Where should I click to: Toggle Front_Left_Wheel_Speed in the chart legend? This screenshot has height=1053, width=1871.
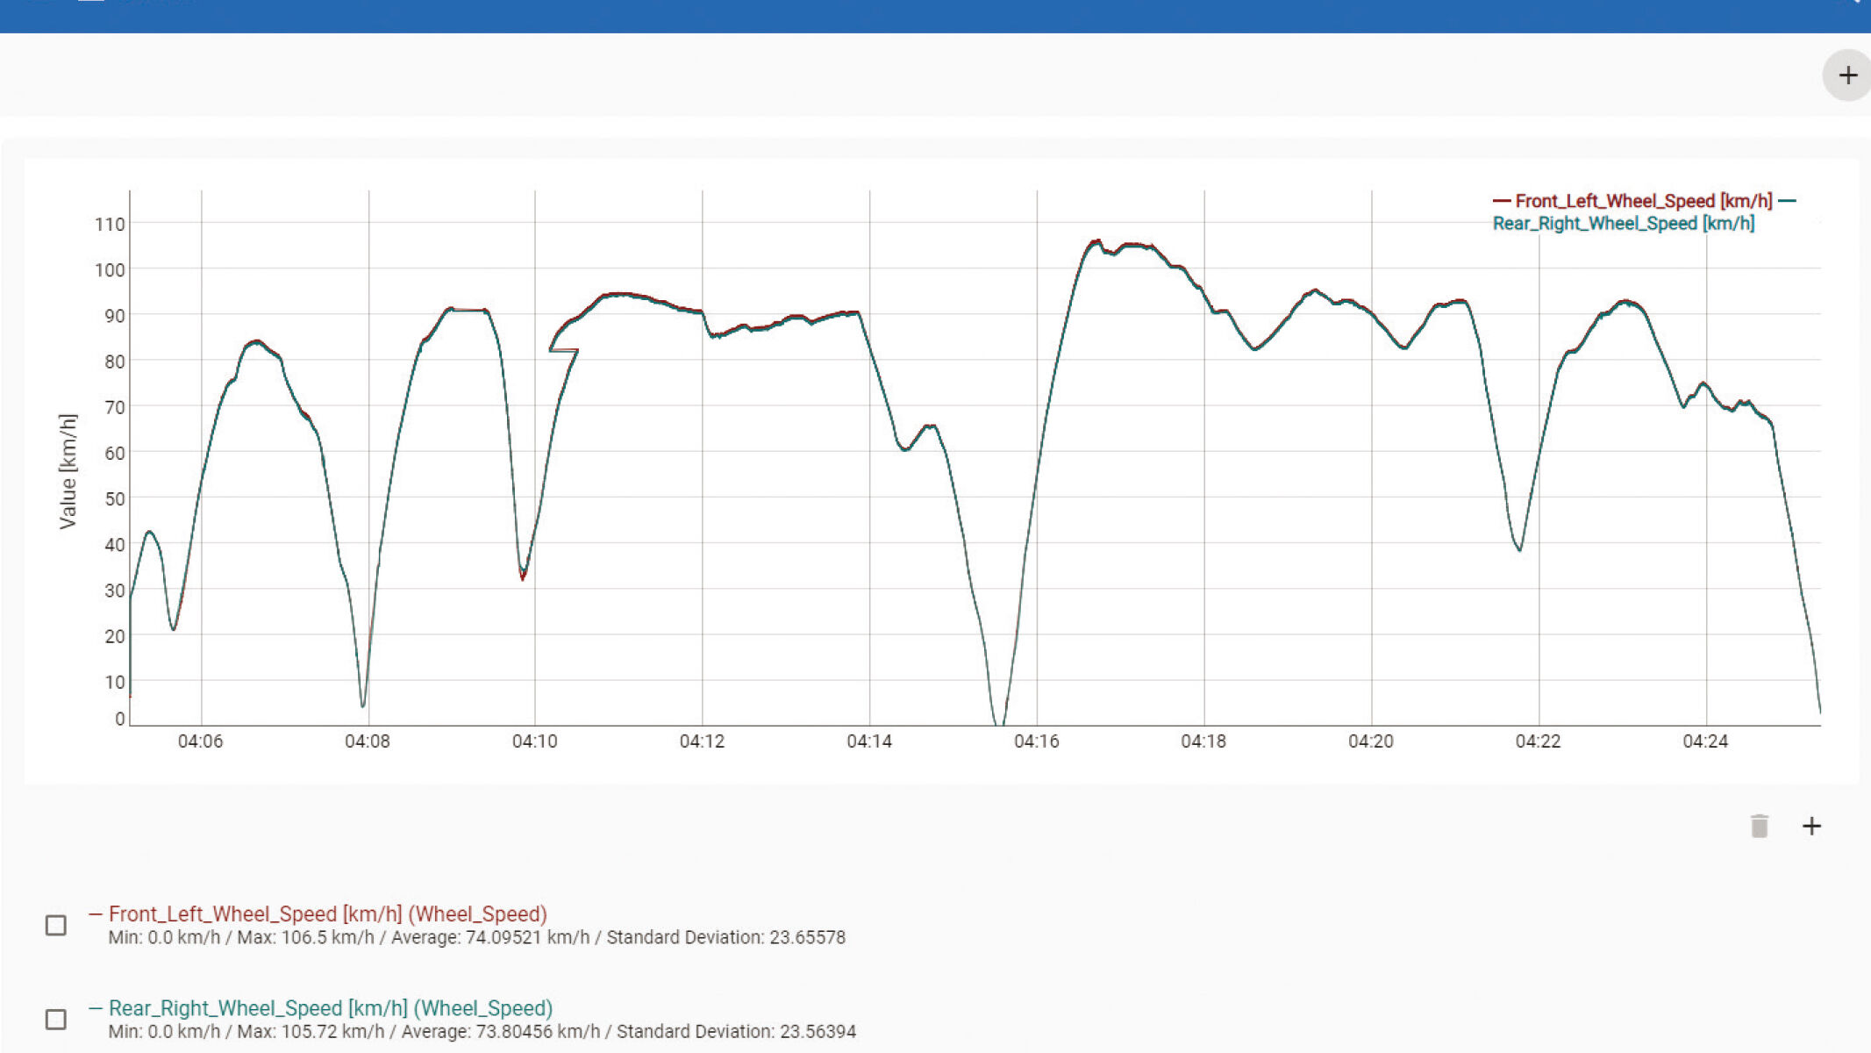click(1643, 201)
